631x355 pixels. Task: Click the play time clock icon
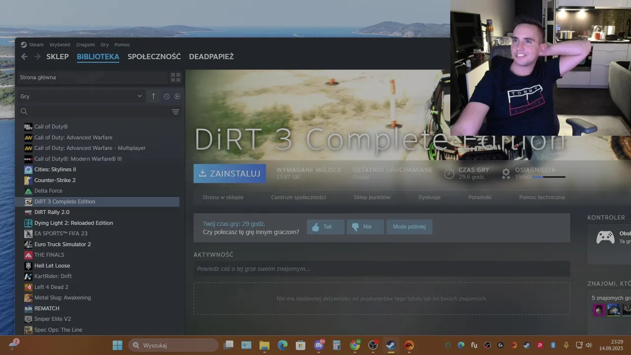[449, 174]
